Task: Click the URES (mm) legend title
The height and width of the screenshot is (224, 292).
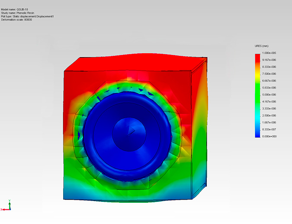Action: click(x=262, y=46)
